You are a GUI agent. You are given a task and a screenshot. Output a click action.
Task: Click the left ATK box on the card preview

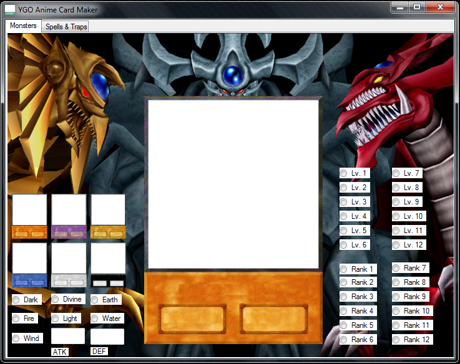(x=192, y=319)
